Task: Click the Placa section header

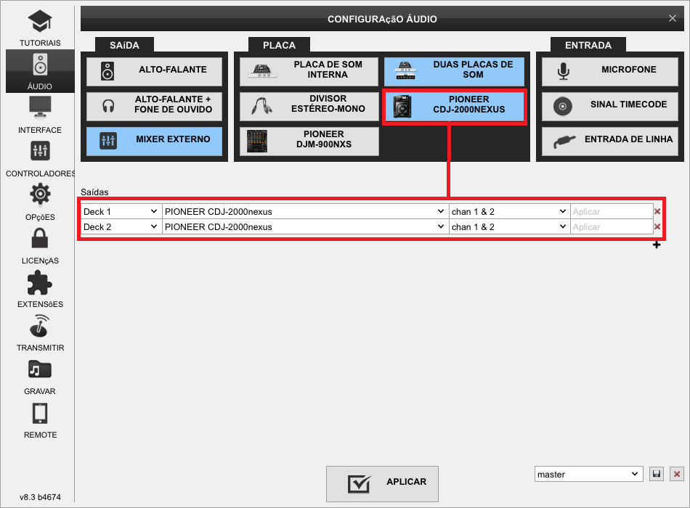Action: pyautogui.click(x=280, y=45)
